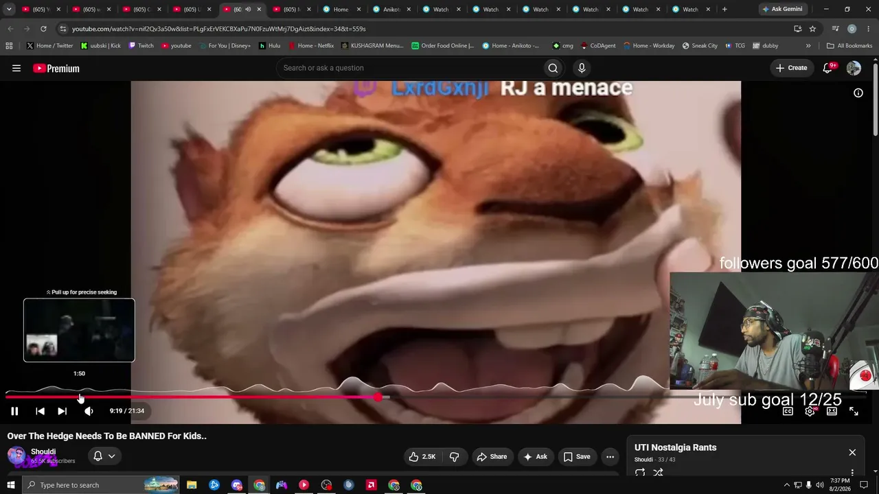Screen dimensions: 879x494
Task: Seek to the red progress scrubber handle
Action: coord(378,397)
